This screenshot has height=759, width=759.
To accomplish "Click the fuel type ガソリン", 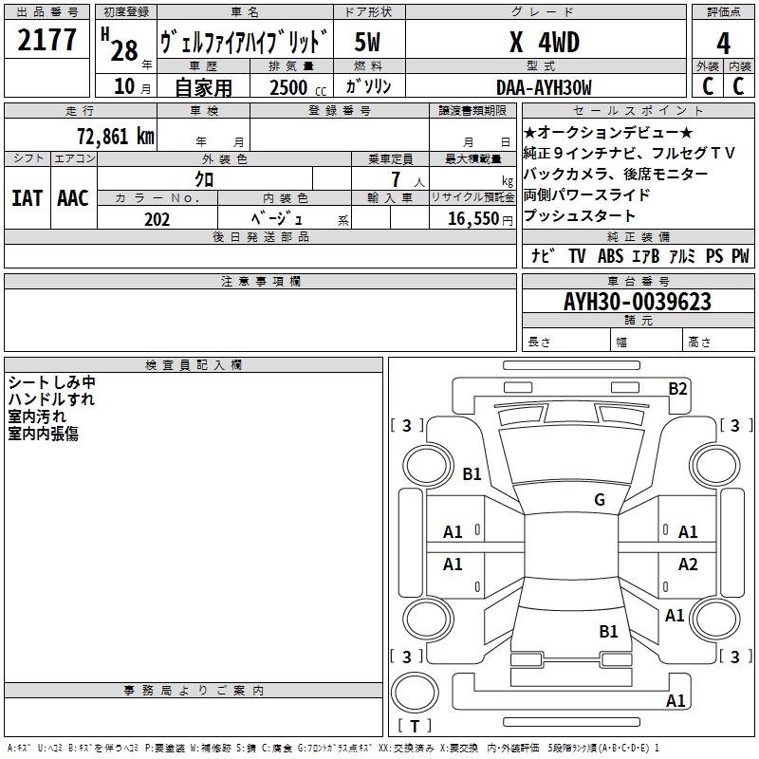I will click(368, 86).
